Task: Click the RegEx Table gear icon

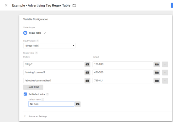Action: tap(25, 33)
